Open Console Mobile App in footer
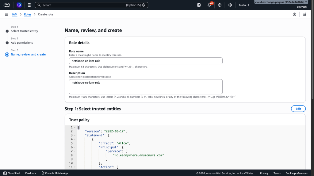314x176 pixels. (55, 173)
